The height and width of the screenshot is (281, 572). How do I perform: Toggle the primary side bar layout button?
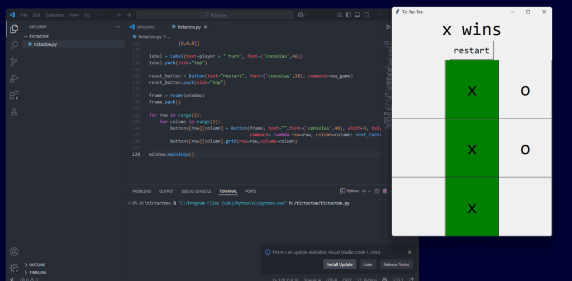point(347,15)
